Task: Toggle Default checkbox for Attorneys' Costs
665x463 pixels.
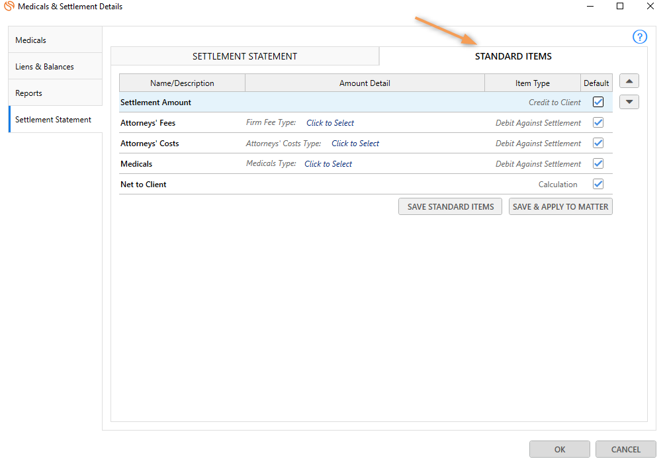Action: pos(598,144)
